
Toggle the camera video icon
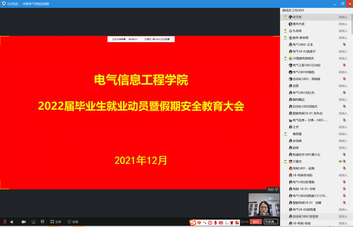click(24, 222)
